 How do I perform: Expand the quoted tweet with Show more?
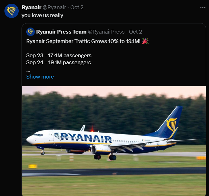click(40, 77)
